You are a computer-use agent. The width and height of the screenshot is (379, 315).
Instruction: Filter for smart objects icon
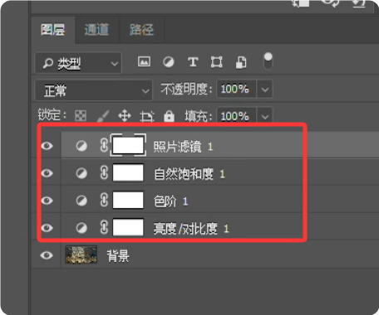pyautogui.click(x=241, y=62)
